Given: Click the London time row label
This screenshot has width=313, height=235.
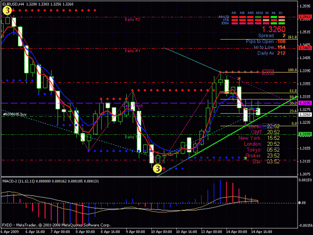Looking at the screenshot, I should tap(253, 144).
